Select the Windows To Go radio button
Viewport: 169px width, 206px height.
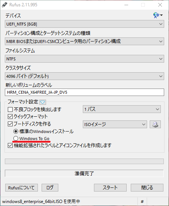(16, 138)
